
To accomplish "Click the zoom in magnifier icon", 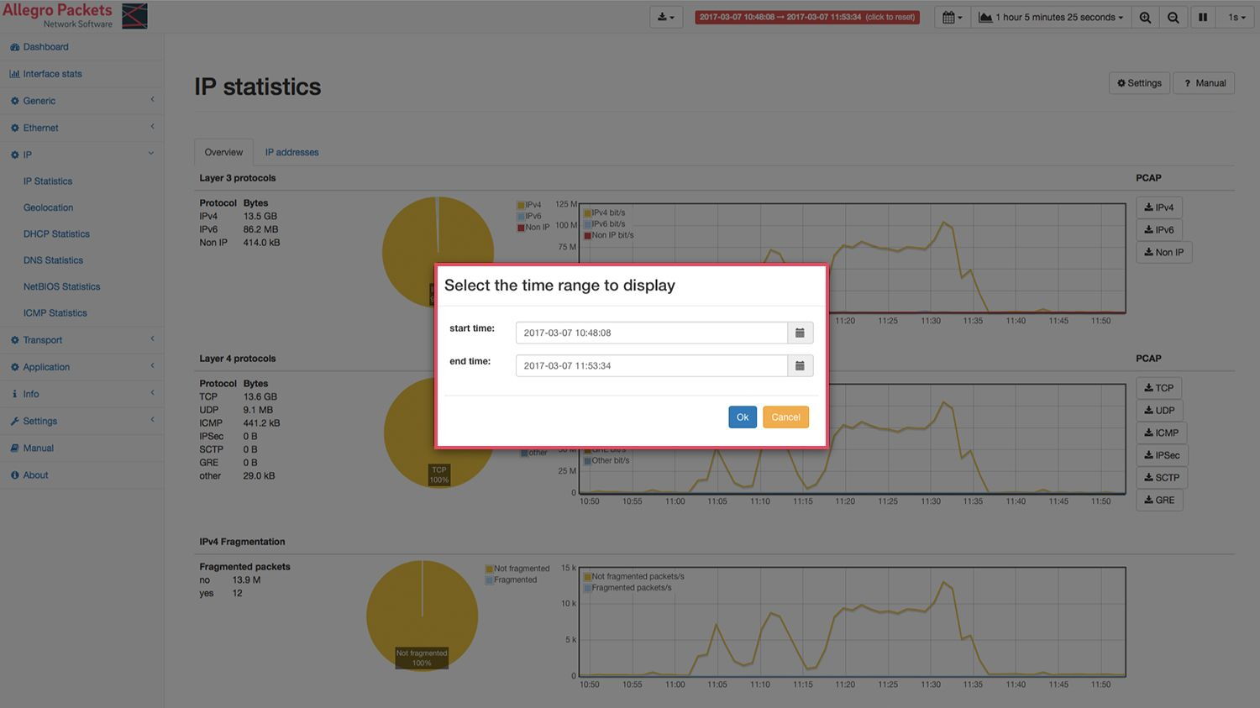I will coord(1145,18).
